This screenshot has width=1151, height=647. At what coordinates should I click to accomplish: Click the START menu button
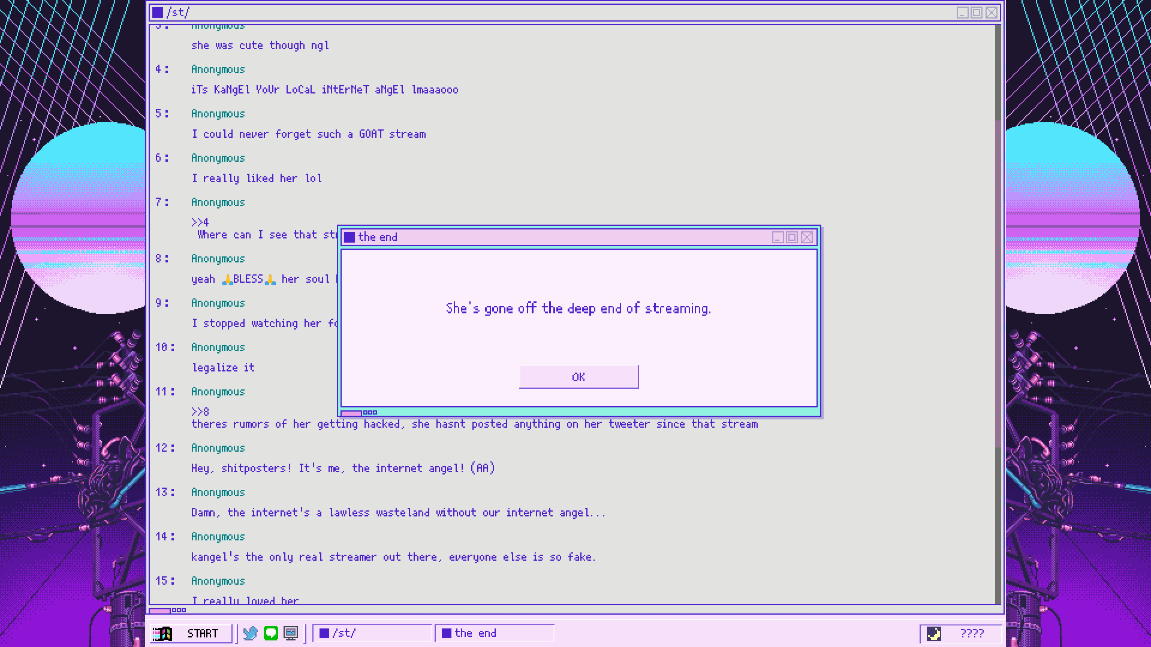pos(191,633)
